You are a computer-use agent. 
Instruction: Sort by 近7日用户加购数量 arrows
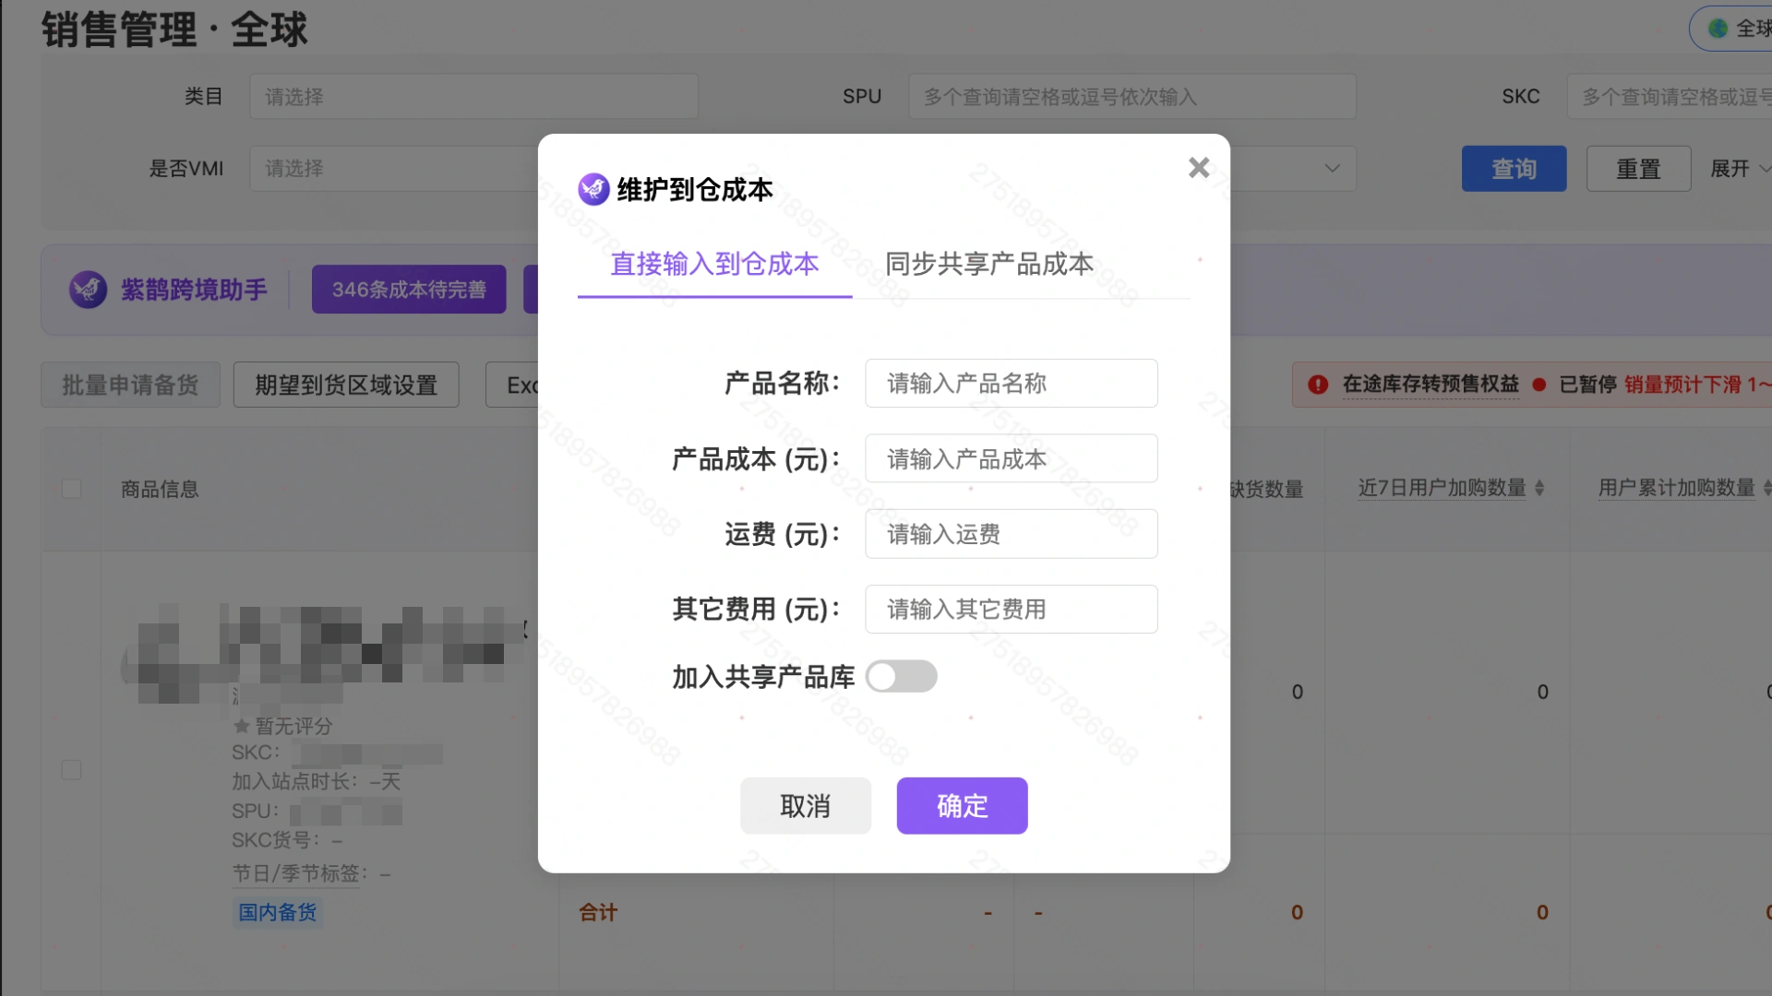pyautogui.click(x=1539, y=488)
